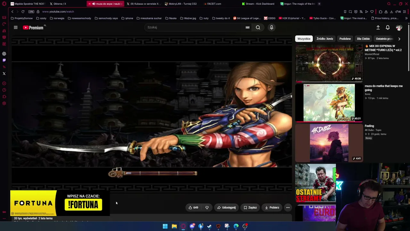Open the norwegia bookmark folder

click(x=57, y=18)
